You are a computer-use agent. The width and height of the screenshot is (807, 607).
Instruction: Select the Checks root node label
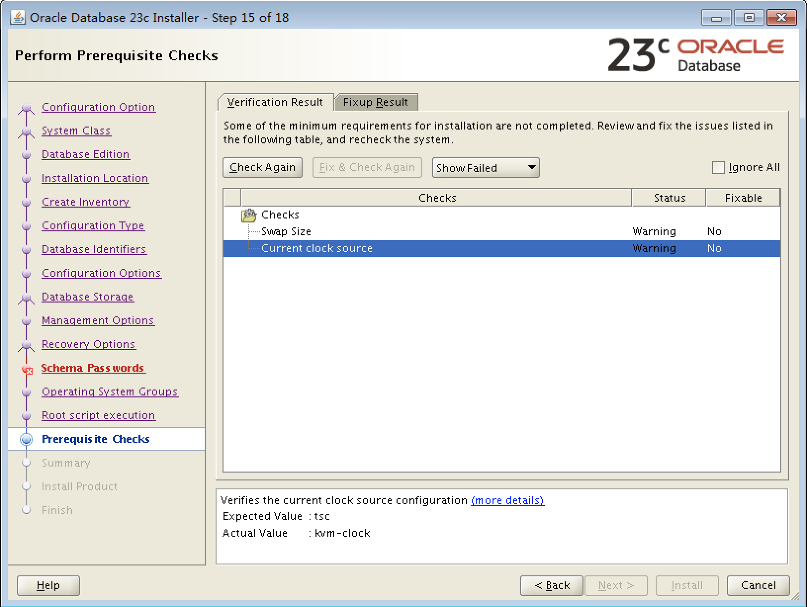click(280, 215)
